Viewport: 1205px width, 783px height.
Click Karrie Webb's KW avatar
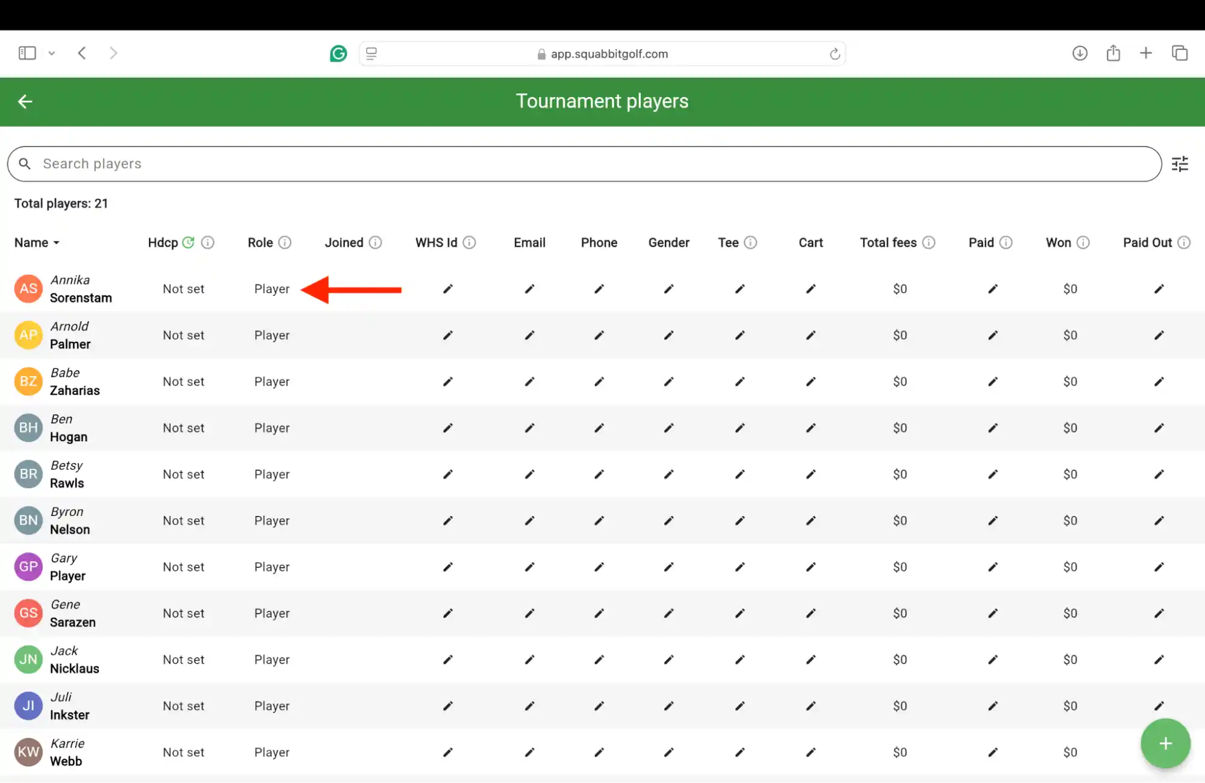point(28,752)
